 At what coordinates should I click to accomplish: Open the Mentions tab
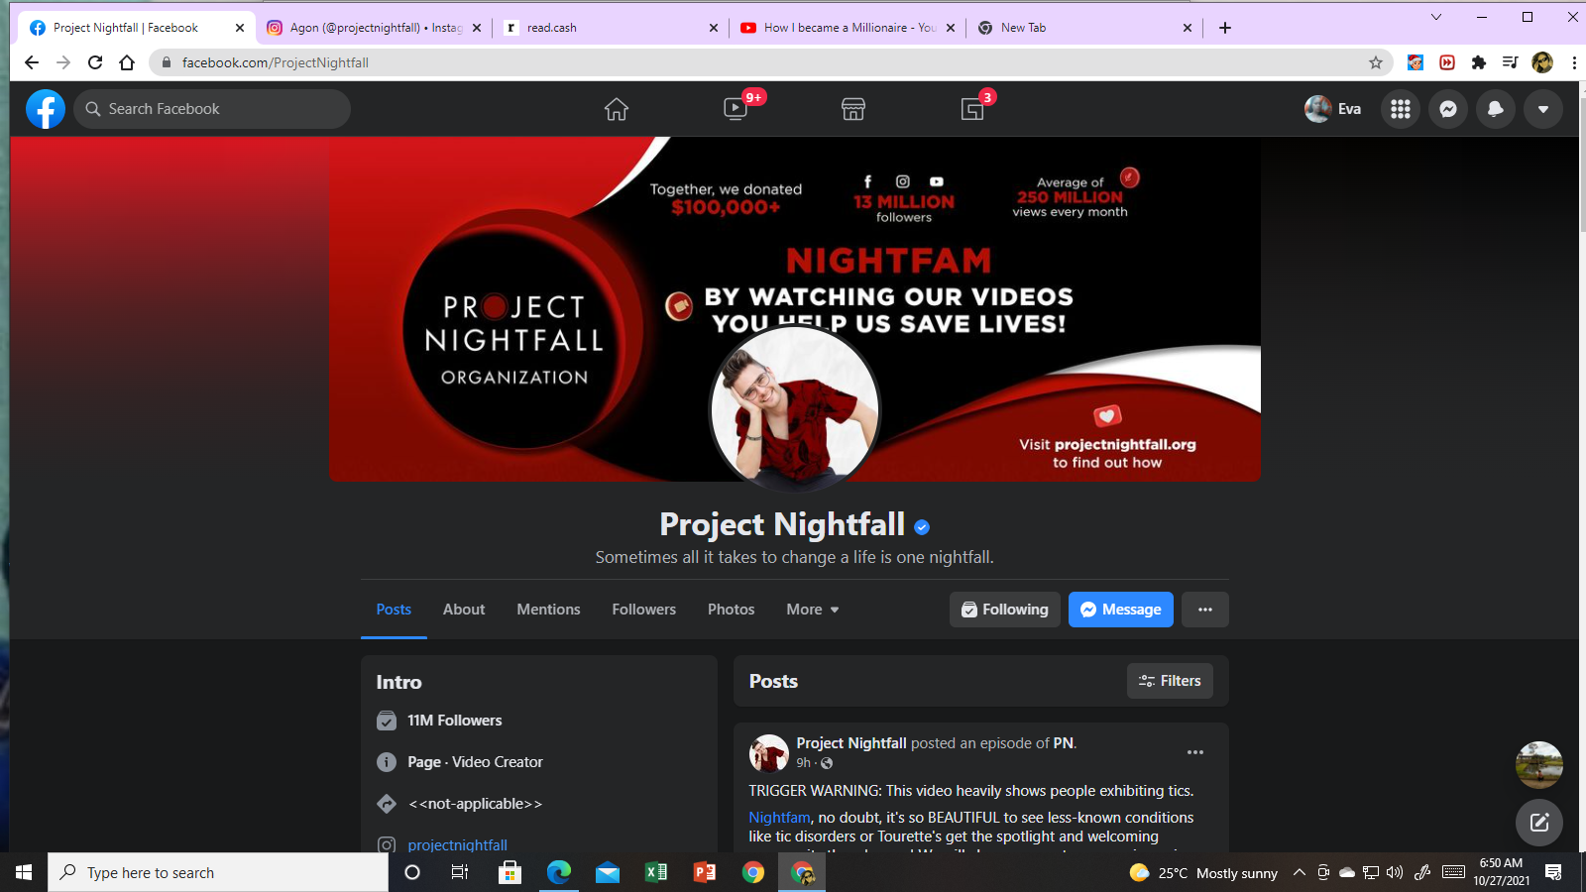coord(548,610)
